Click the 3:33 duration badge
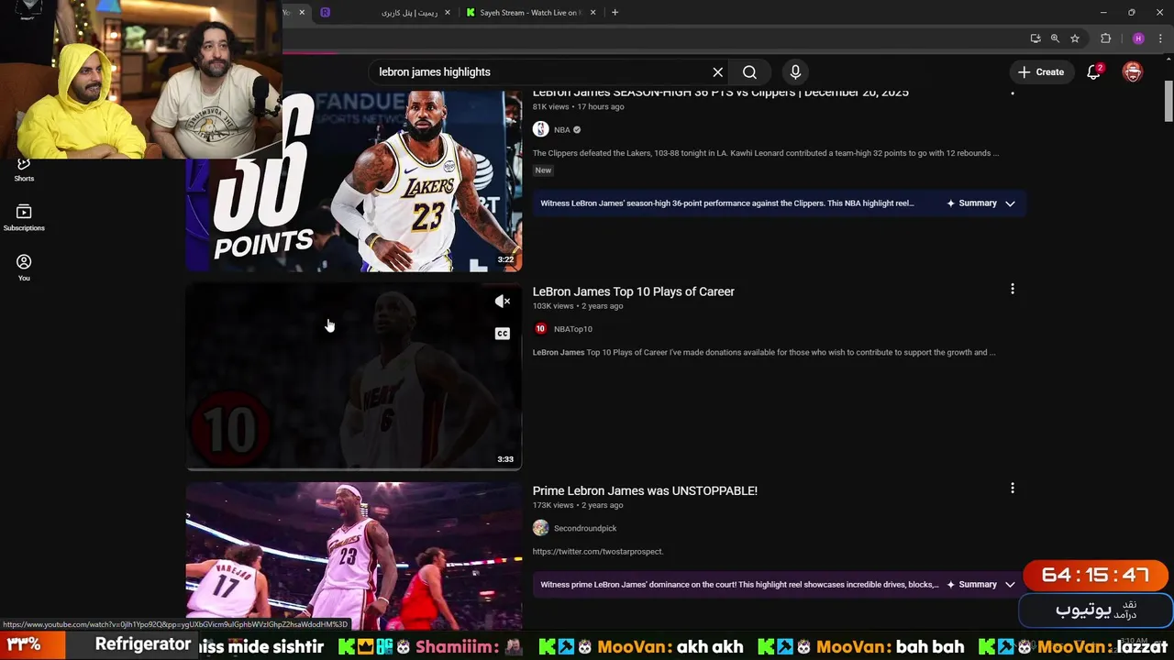1174x660 pixels. click(x=505, y=459)
